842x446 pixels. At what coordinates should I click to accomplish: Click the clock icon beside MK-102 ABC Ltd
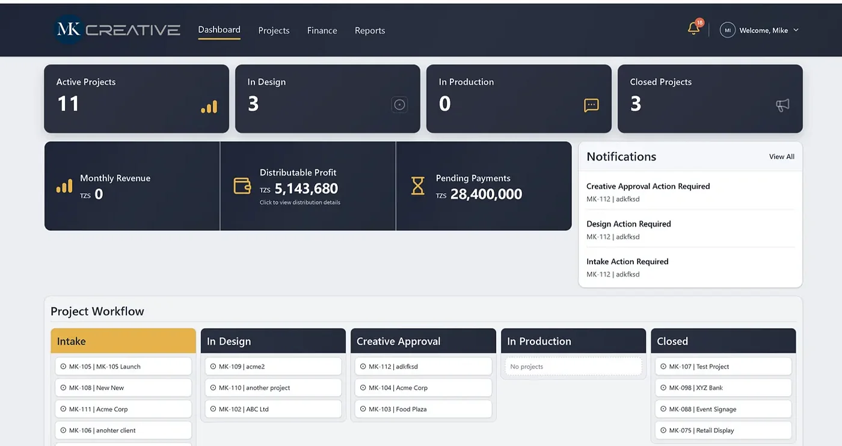[213, 409]
